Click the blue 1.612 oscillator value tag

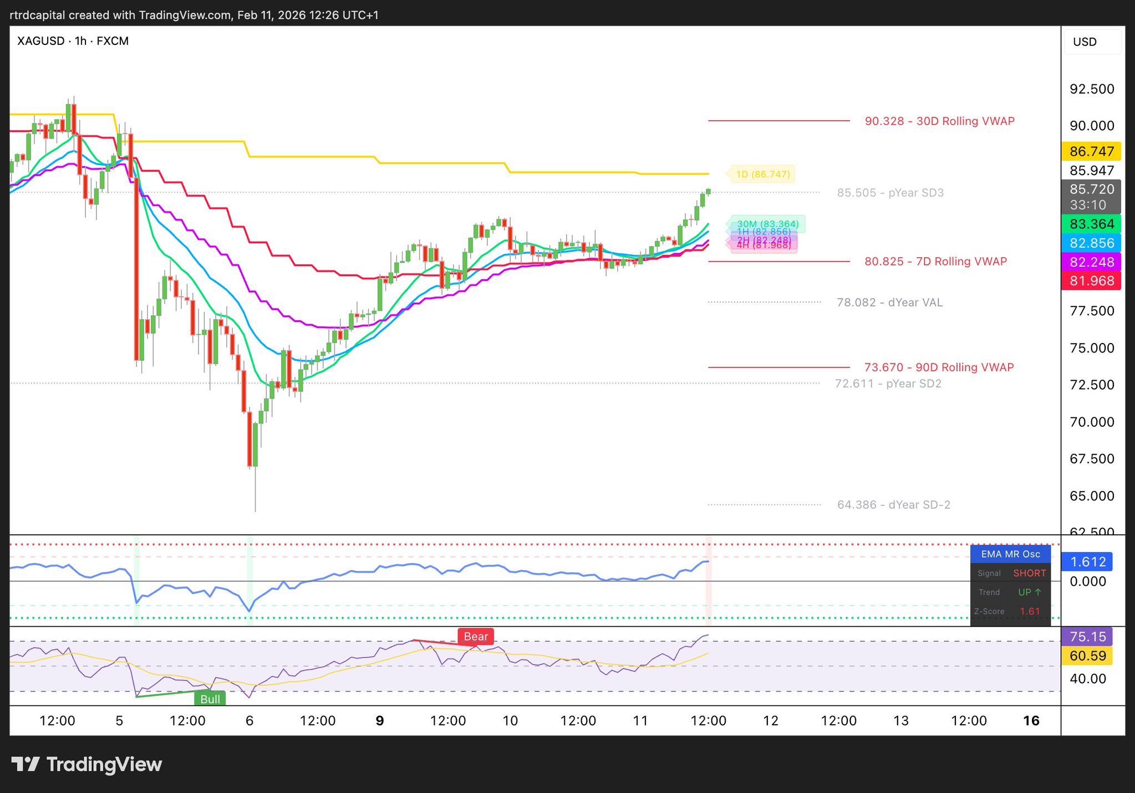tap(1087, 562)
